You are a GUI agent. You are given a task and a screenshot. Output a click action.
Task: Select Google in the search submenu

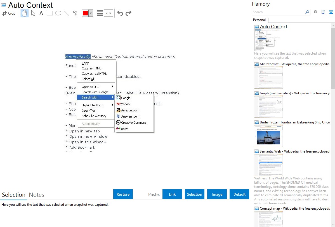point(134,98)
